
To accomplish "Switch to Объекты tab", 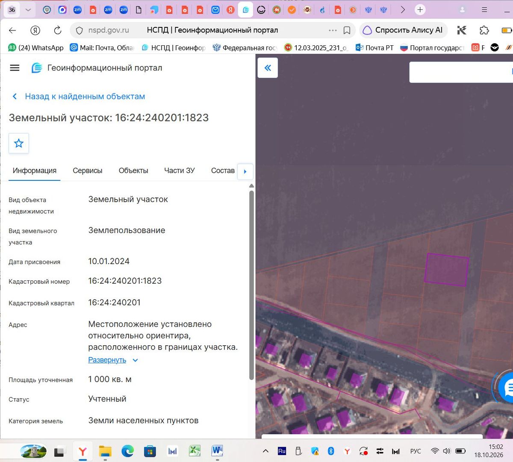I will 133,171.
